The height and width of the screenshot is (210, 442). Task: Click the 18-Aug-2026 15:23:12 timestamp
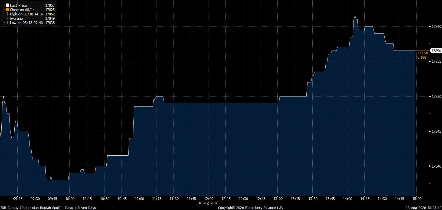click(424, 208)
